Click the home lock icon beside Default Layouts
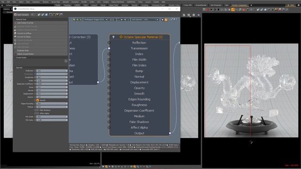 click(x=2, y=5)
